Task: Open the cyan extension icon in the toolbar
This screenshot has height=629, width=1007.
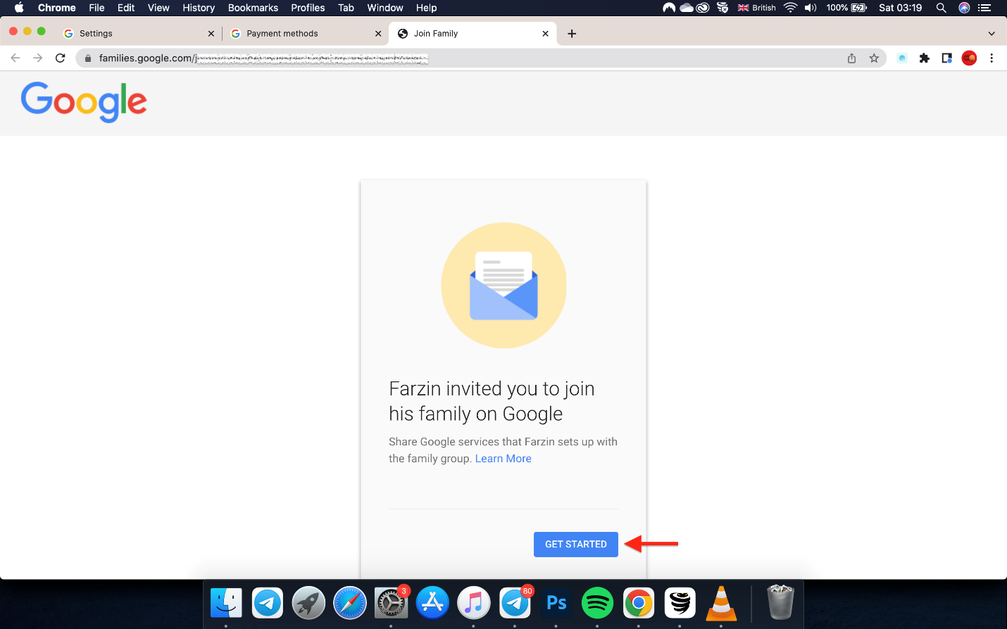Action: pos(902,58)
